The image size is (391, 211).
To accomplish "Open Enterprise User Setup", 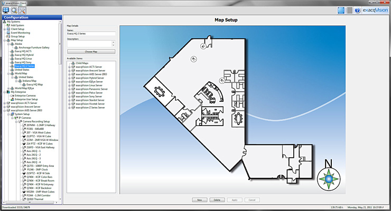I will pos(26,99).
